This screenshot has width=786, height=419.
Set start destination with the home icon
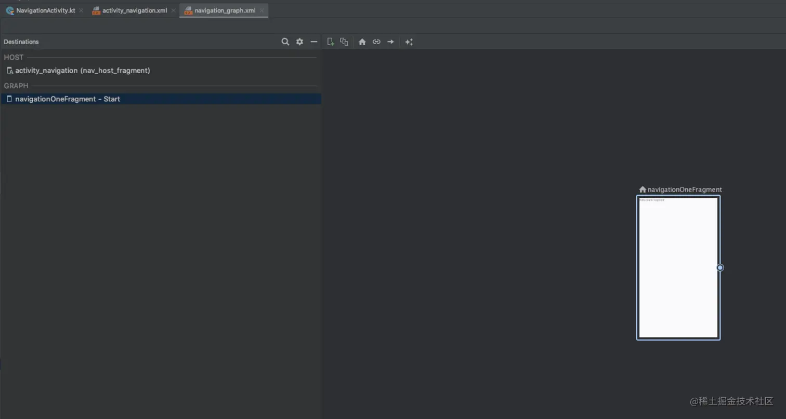coord(362,42)
